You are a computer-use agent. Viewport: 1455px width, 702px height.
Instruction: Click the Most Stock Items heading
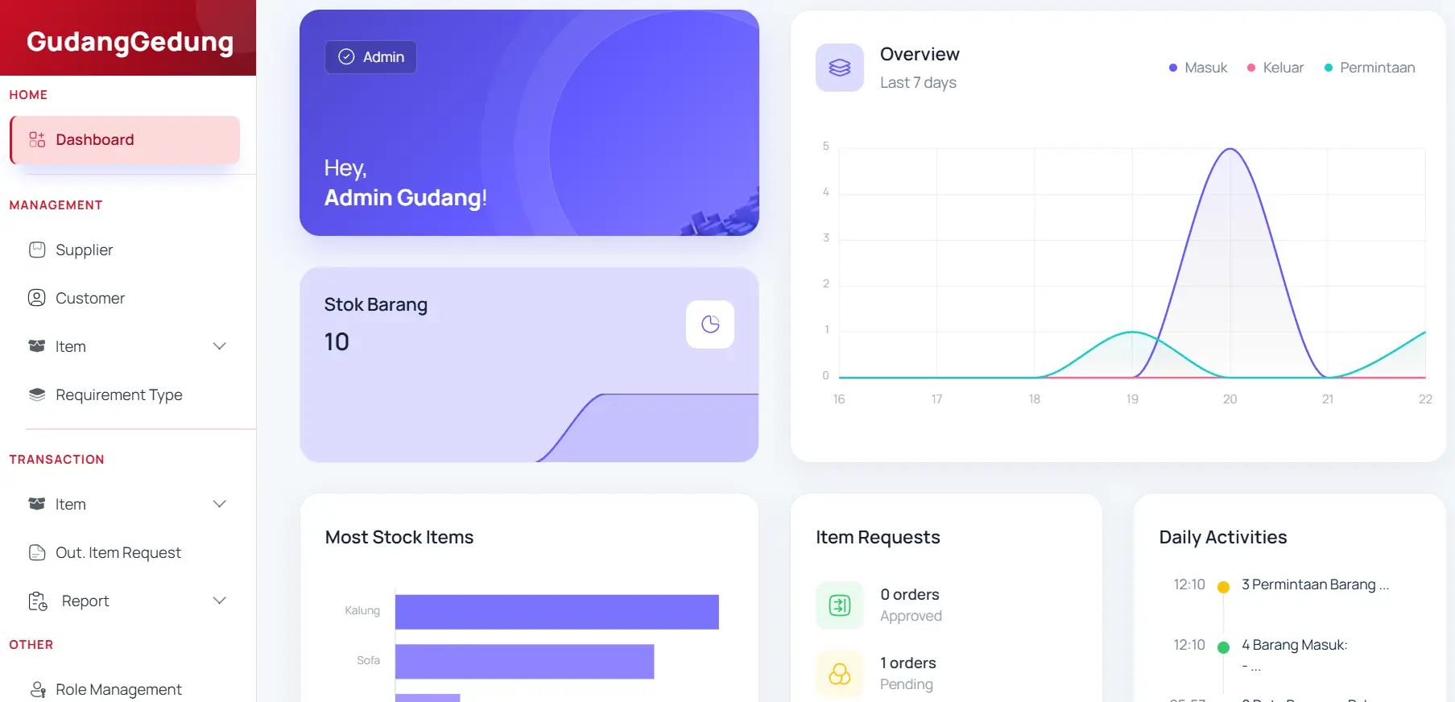tap(399, 537)
